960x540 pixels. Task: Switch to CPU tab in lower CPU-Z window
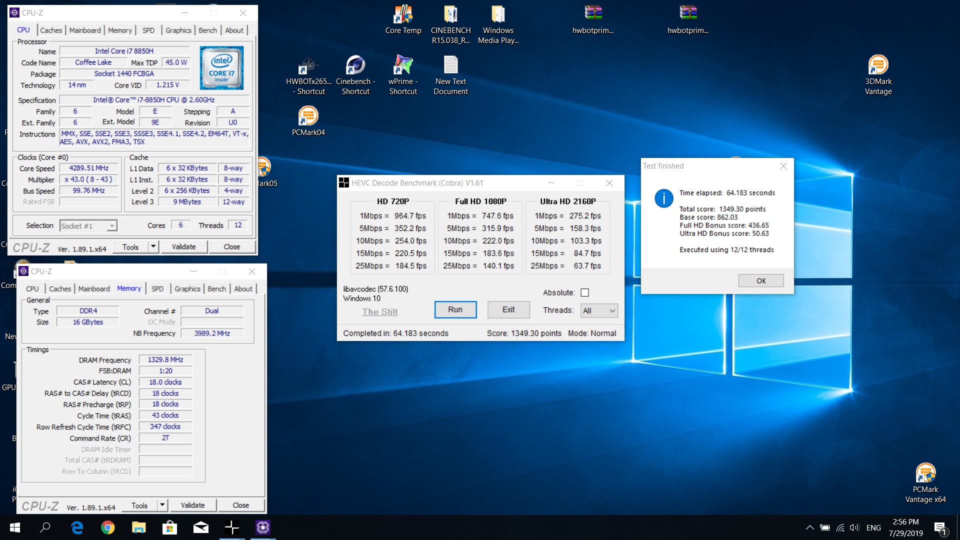(x=32, y=288)
